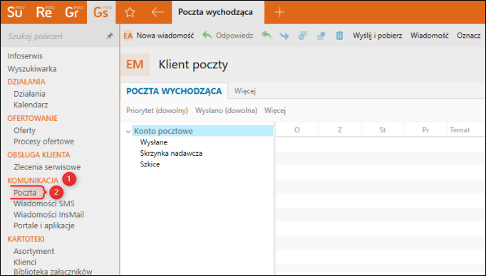Select the POCZTA WYCHODZĄCA view tab
The image size is (486, 276).
pyautogui.click(x=174, y=91)
